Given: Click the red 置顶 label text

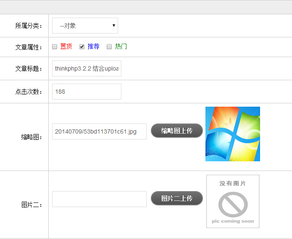Looking at the screenshot, I should coord(66,47).
